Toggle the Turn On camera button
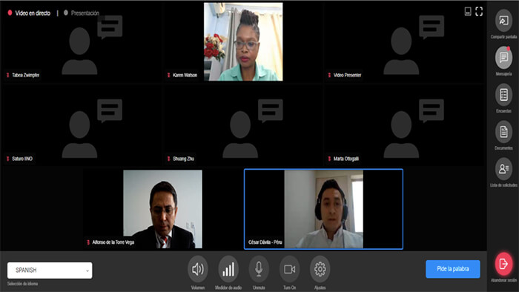Image resolution: width=519 pixels, height=292 pixels. pos(289,269)
